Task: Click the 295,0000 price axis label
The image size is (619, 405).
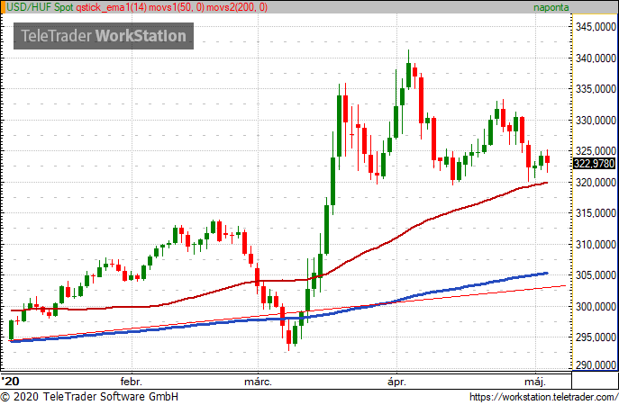Action: pyautogui.click(x=596, y=337)
